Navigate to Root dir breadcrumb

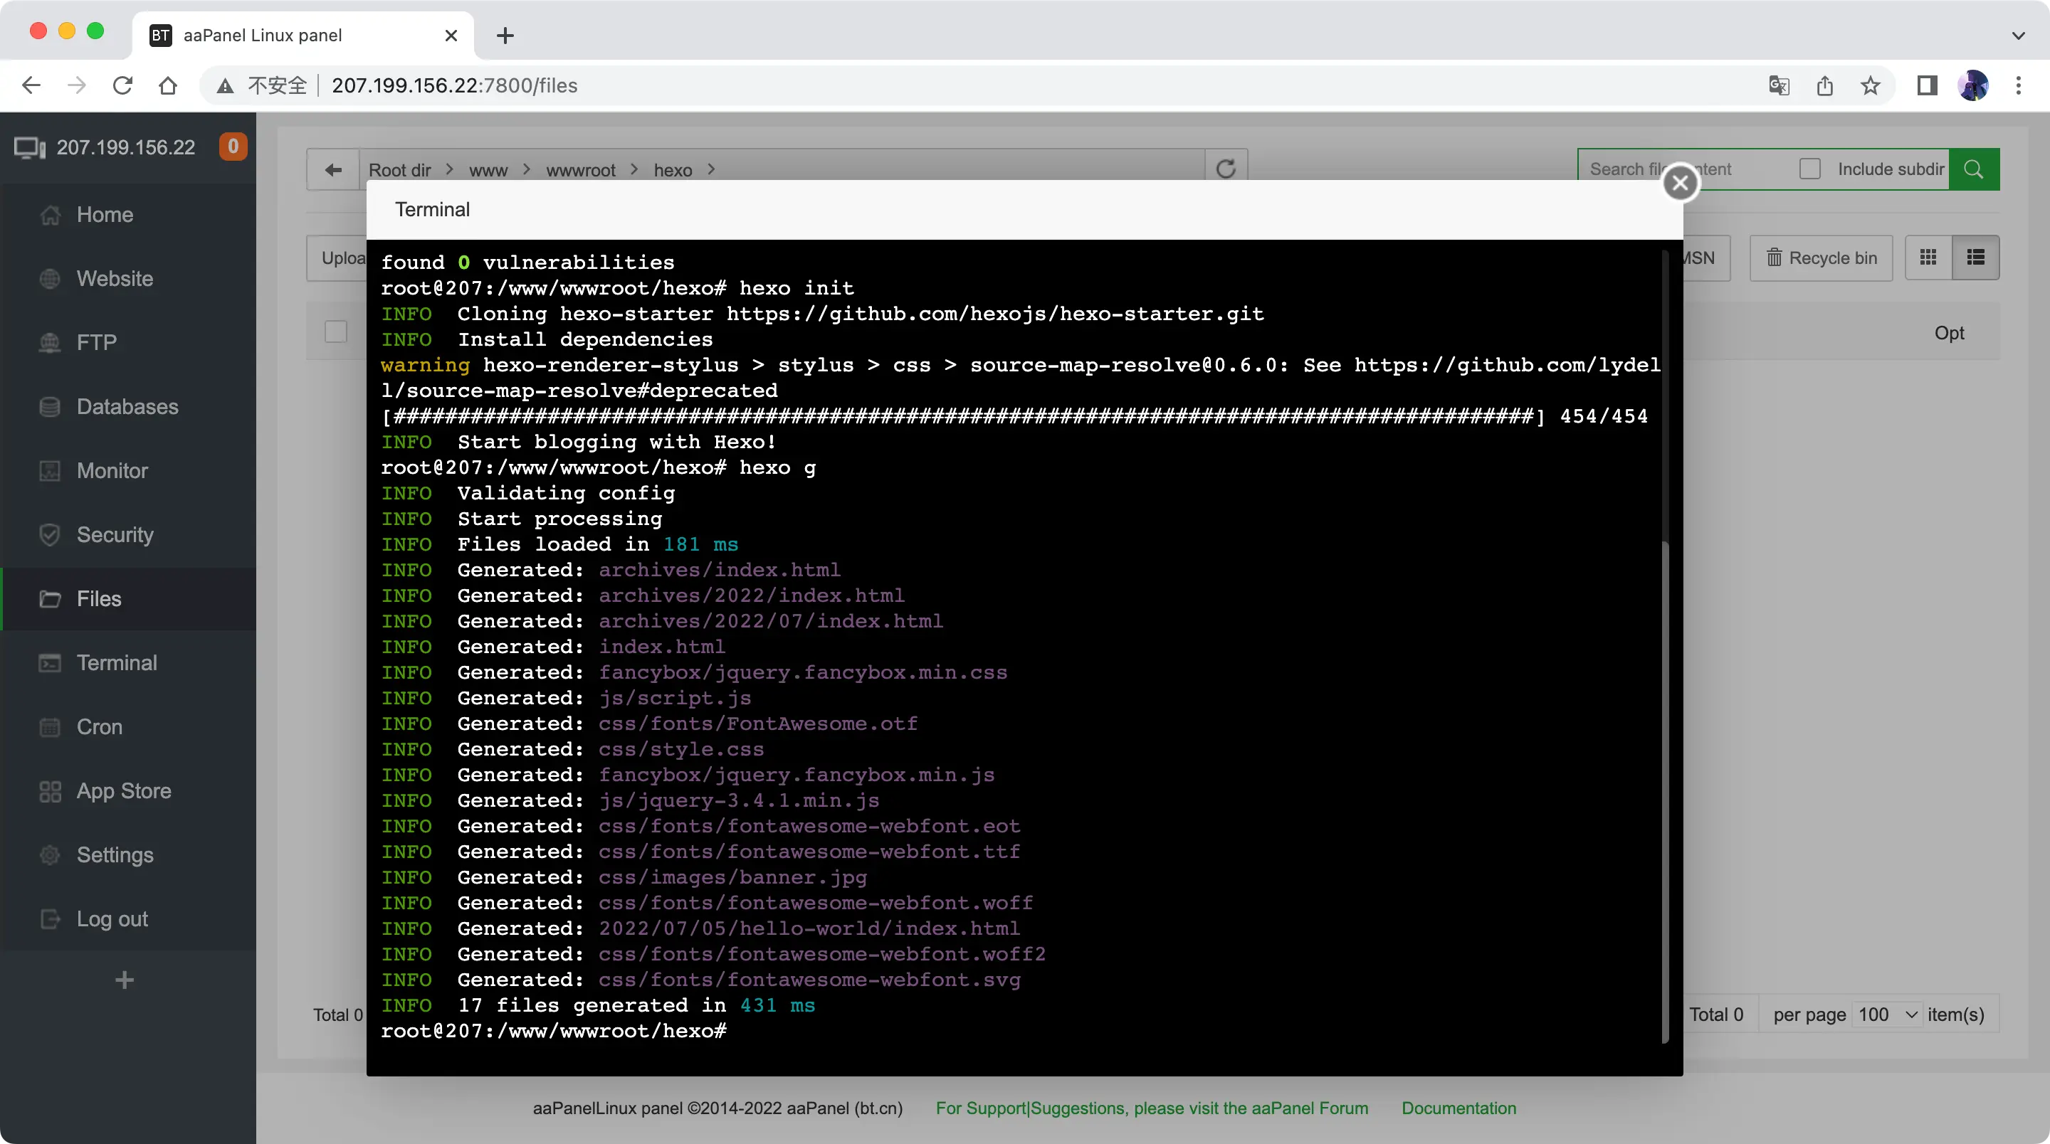tap(399, 170)
